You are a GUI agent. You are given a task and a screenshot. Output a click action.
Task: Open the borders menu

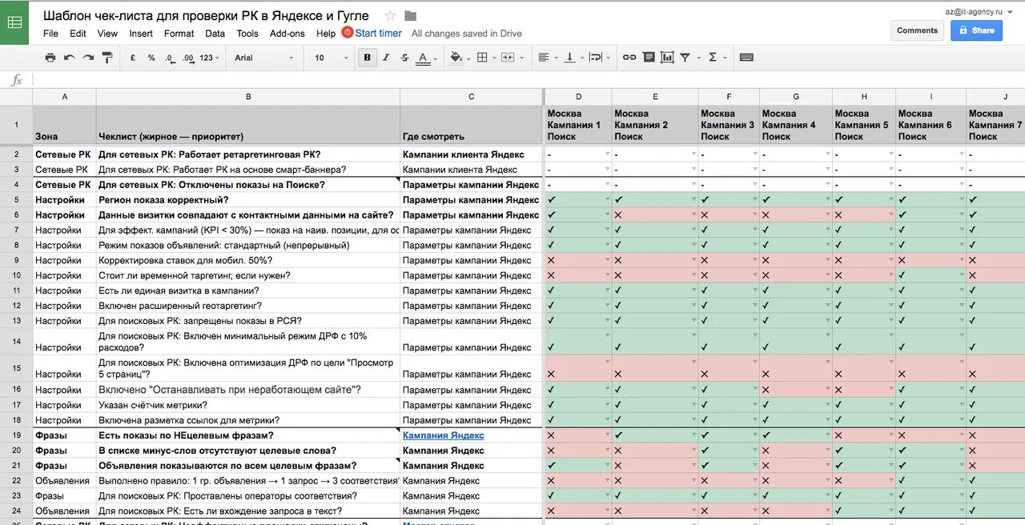(x=482, y=58)
